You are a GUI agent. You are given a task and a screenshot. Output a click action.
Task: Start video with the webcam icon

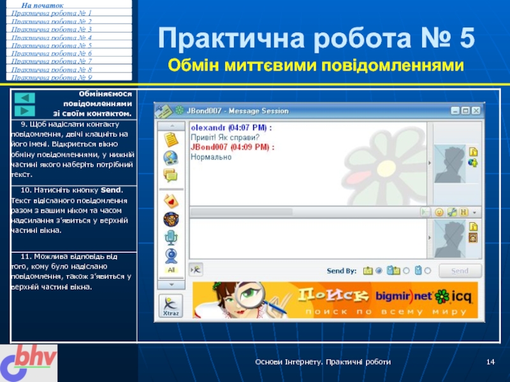[171, 257]
